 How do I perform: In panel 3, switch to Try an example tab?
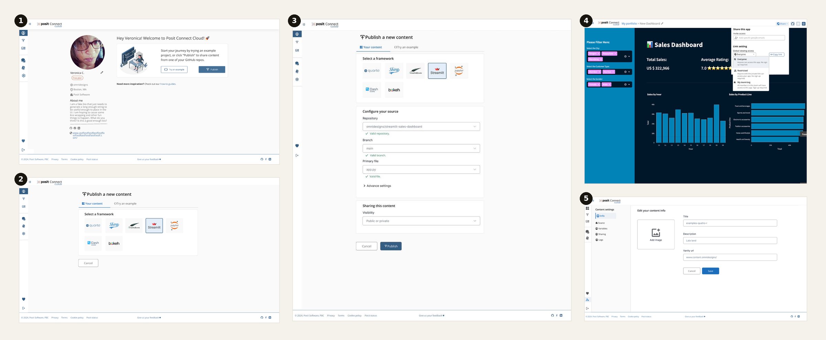(x=406, y=47)
